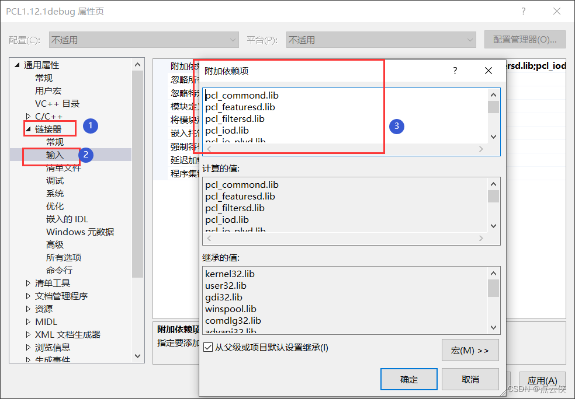Viewport: 575px width, 399px height.
Task: Click the scroll-up arrow of the 继承的值 list
Action: (x=493, y=274)
